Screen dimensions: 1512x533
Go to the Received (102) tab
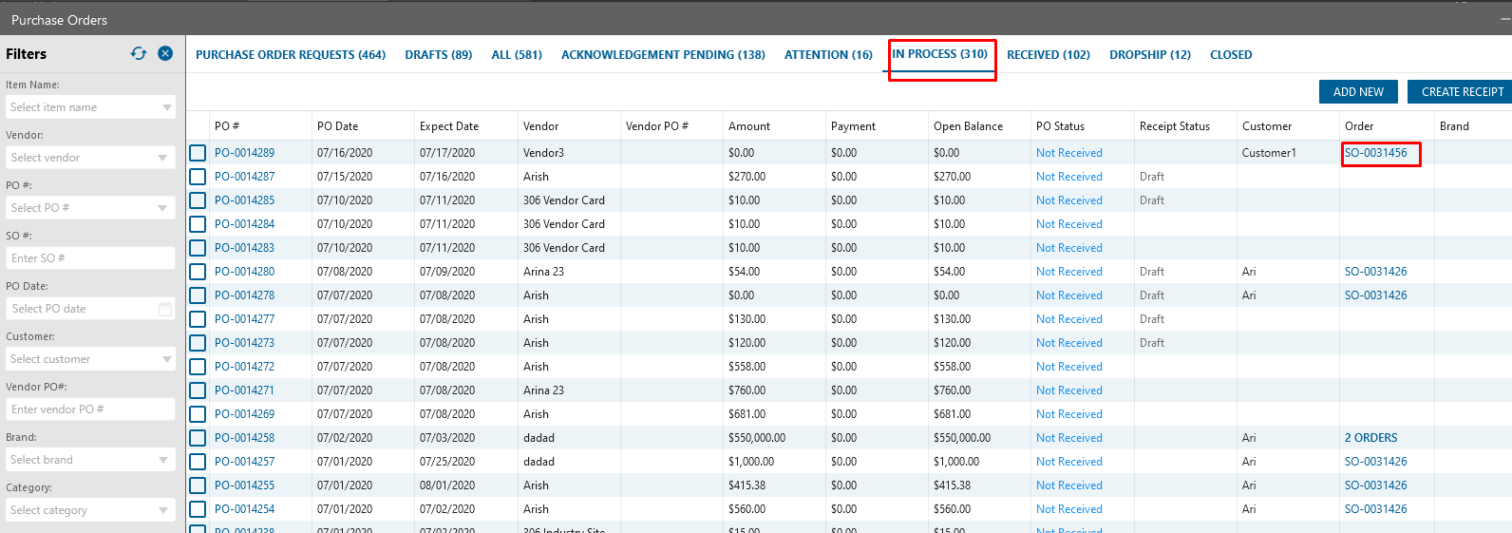pos(1048,55)
